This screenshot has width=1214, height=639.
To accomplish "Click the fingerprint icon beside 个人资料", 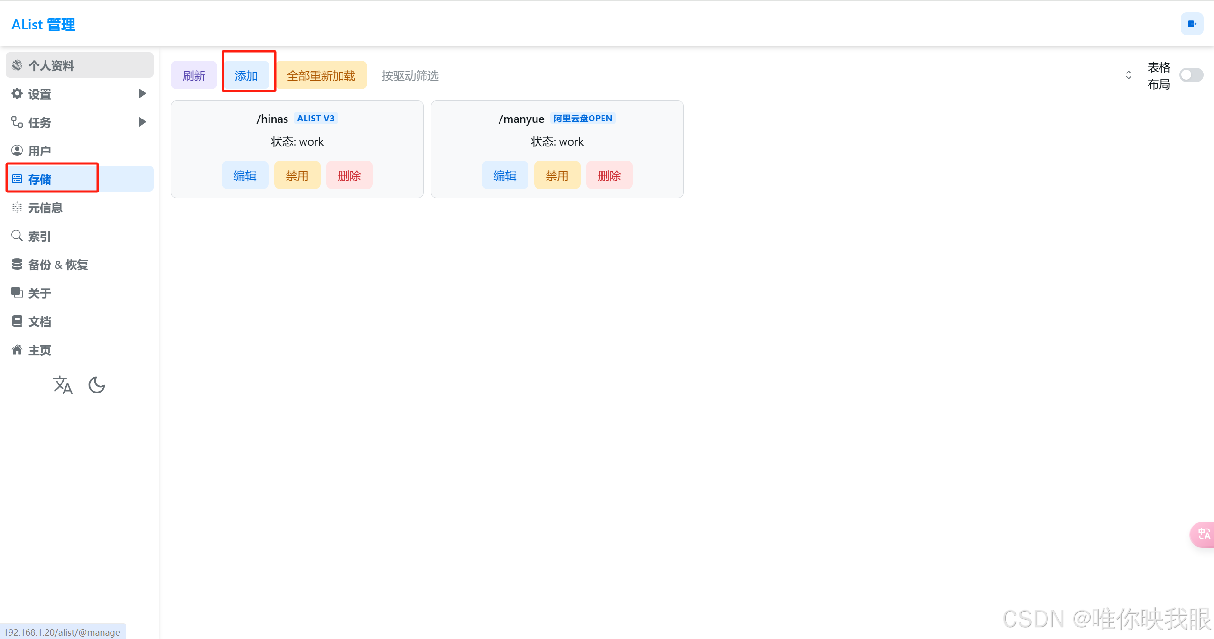I will click(x=17, y=65).
